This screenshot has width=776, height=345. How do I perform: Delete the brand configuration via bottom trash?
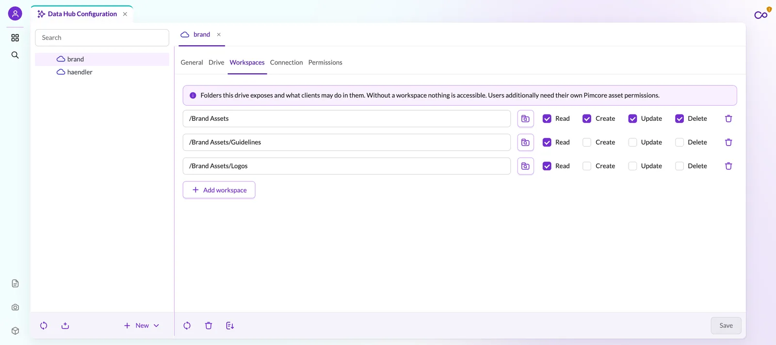click(x=209, y=326)
